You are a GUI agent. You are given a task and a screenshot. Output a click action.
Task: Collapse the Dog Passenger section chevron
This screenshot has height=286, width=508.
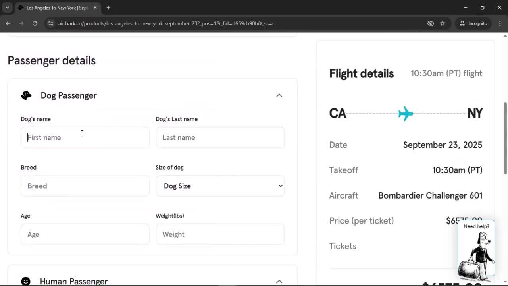(279, 95)
